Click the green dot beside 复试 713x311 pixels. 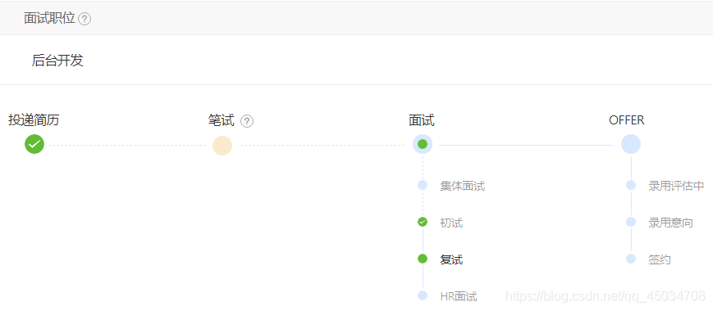[423, 259]
